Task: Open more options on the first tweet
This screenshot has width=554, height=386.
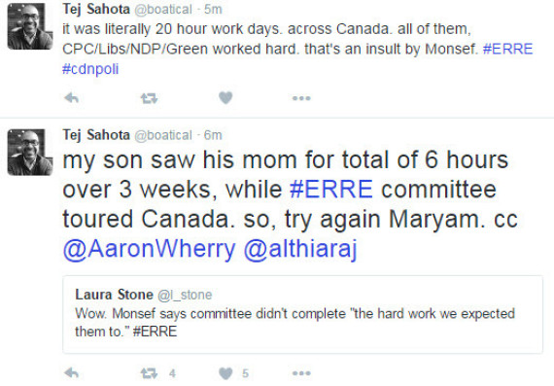Action: point(301,98)
